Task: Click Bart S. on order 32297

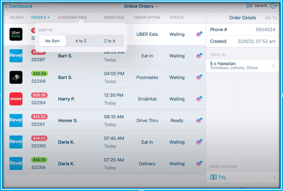Action: coord(65,56)
